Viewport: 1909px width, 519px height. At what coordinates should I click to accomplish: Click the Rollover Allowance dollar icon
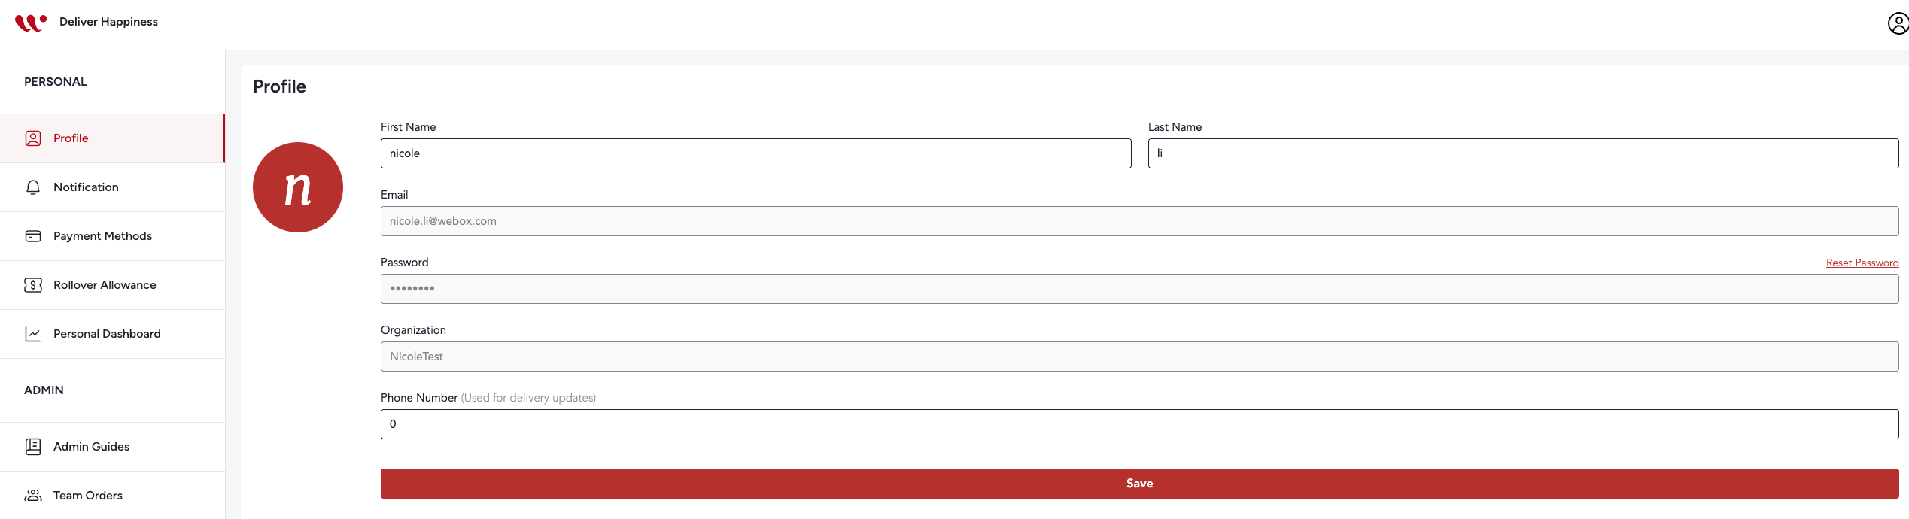click(x=33, y=285)
